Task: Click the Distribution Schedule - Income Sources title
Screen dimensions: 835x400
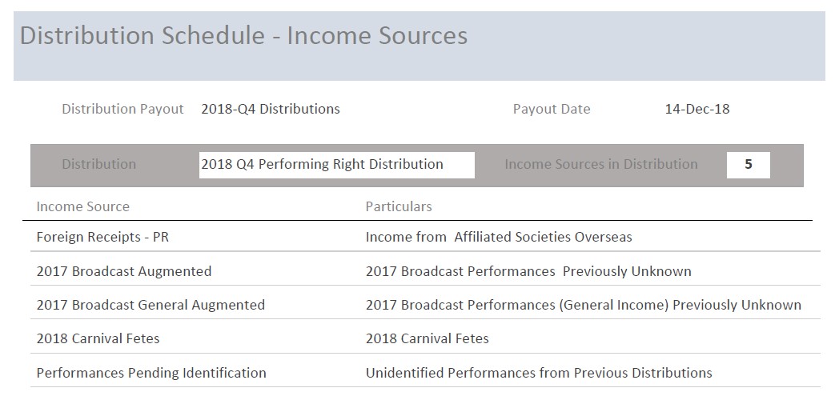Action: [x=243, y=36]
